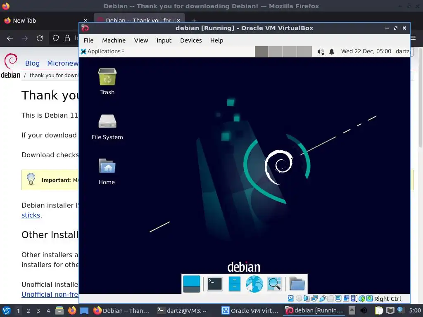423x317 pixels.
Task: Click CPU virtualization chip icon in status bar
Action: 354,298
